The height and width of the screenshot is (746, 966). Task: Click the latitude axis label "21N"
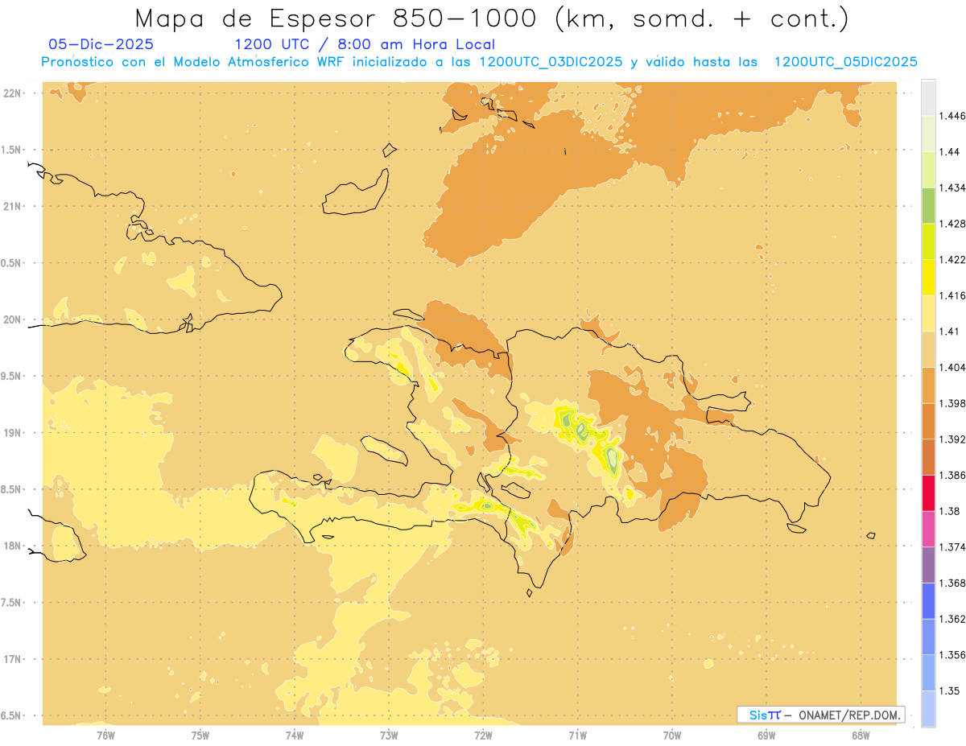tap(11, 207)
